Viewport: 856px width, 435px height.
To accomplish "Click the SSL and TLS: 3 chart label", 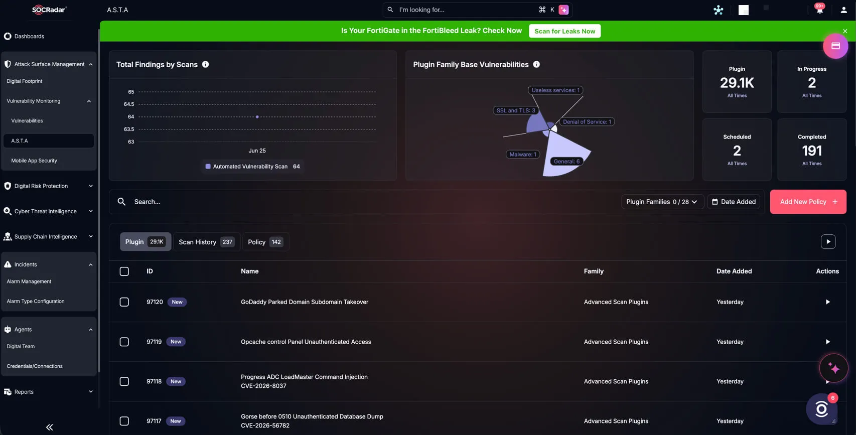I will coord(516,110).
